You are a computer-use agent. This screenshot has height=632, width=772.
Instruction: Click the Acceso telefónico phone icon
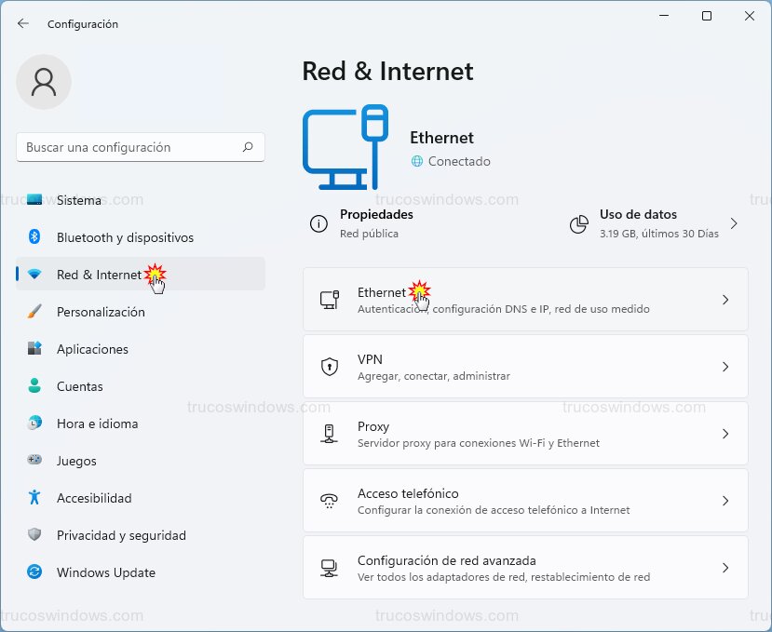tap(329, 500)
